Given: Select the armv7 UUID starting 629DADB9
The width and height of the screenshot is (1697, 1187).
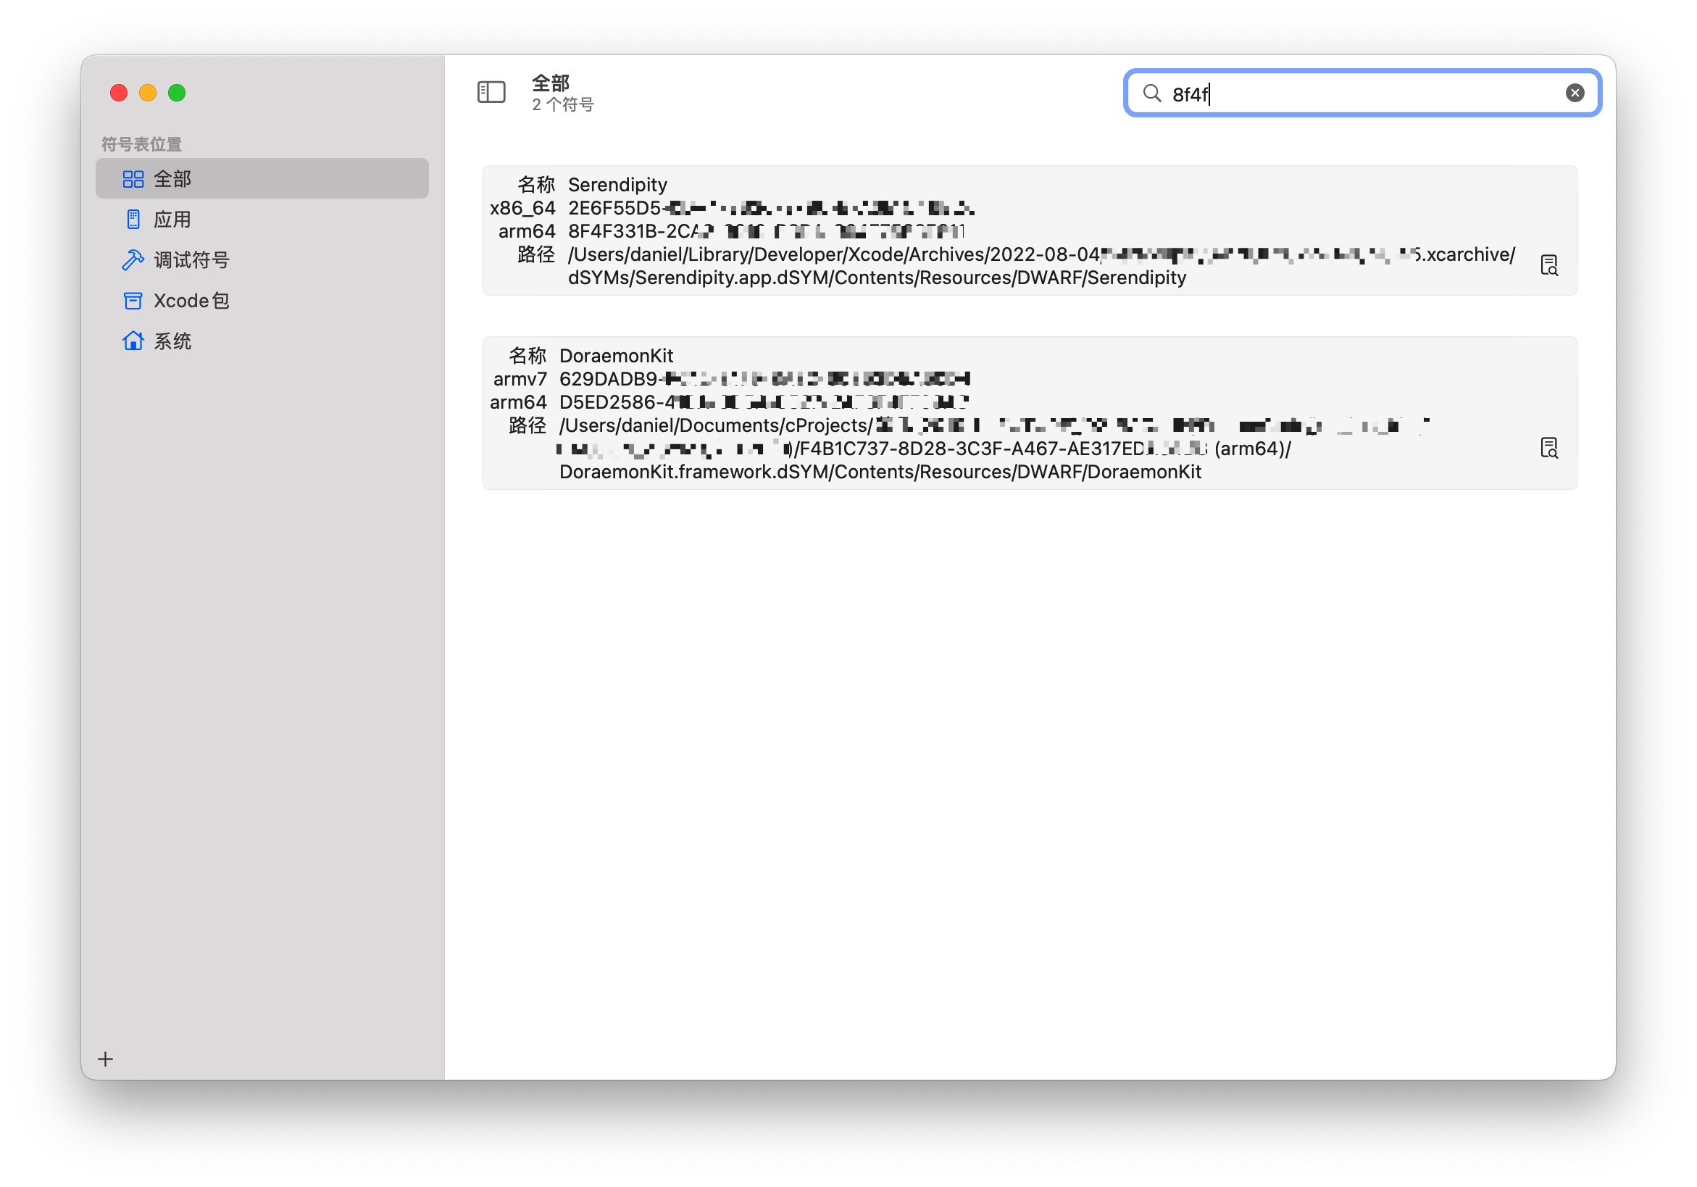Looking at the screenshot, I should 764,379.
